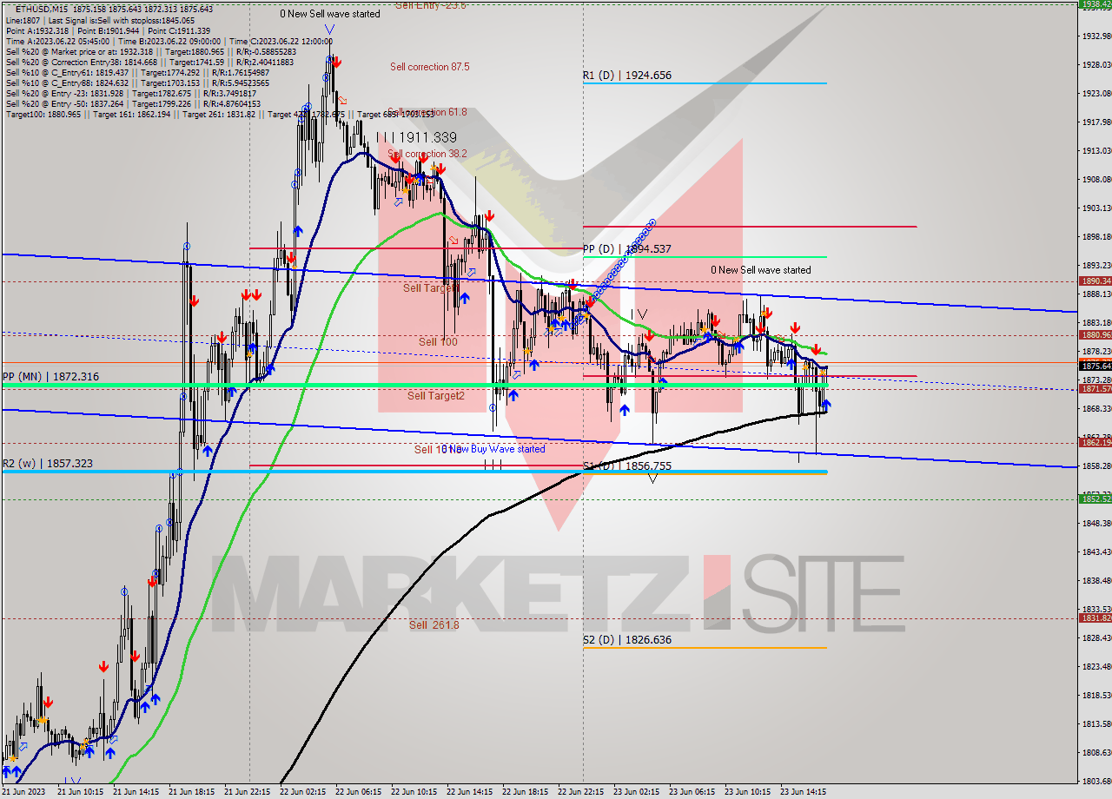This screenshot has width=1112, height=799.
Task: Select the '| | | 1911.339' point label
Action: click(x=418, y=137)
